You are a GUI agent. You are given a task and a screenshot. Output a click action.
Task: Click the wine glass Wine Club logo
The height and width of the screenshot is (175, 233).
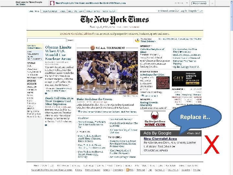(155, 119)
